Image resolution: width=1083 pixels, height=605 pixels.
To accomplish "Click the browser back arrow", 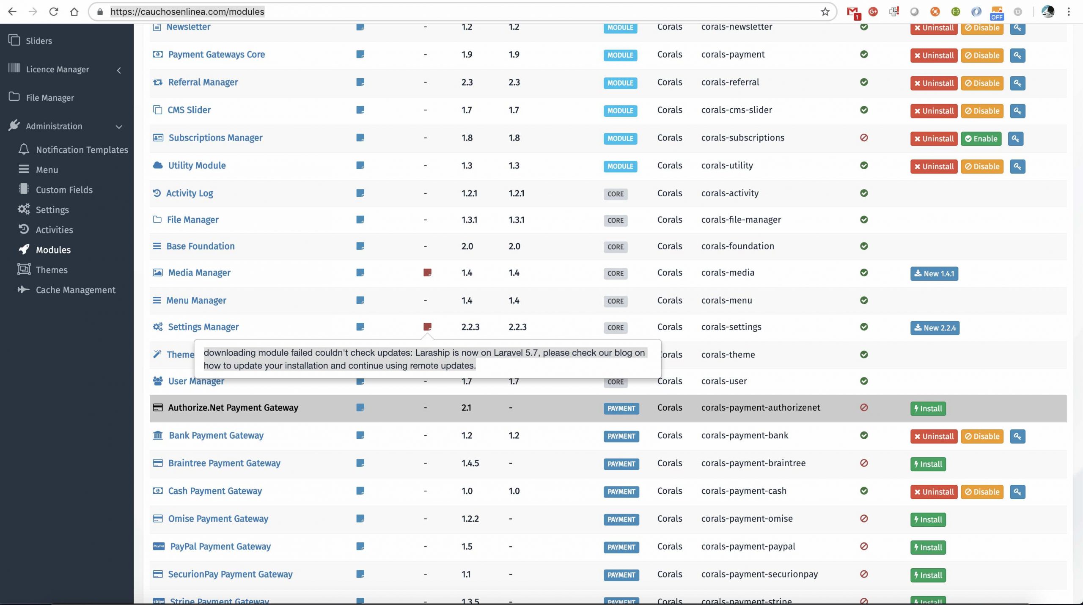I will click(x=12, y=11).
